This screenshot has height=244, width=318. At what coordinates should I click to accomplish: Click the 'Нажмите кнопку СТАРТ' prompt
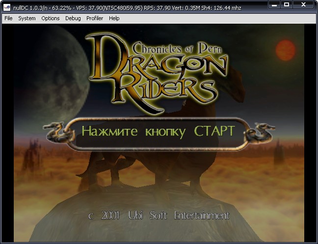tap(159, 131)
